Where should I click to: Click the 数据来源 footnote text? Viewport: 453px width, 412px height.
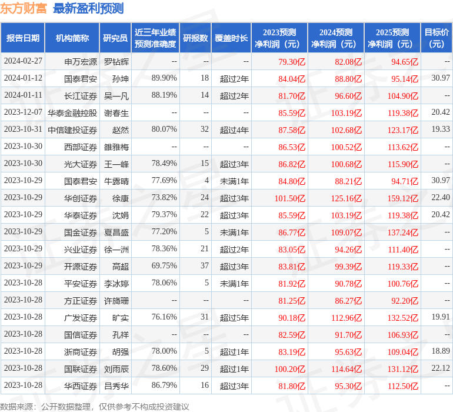pos(95,407)
